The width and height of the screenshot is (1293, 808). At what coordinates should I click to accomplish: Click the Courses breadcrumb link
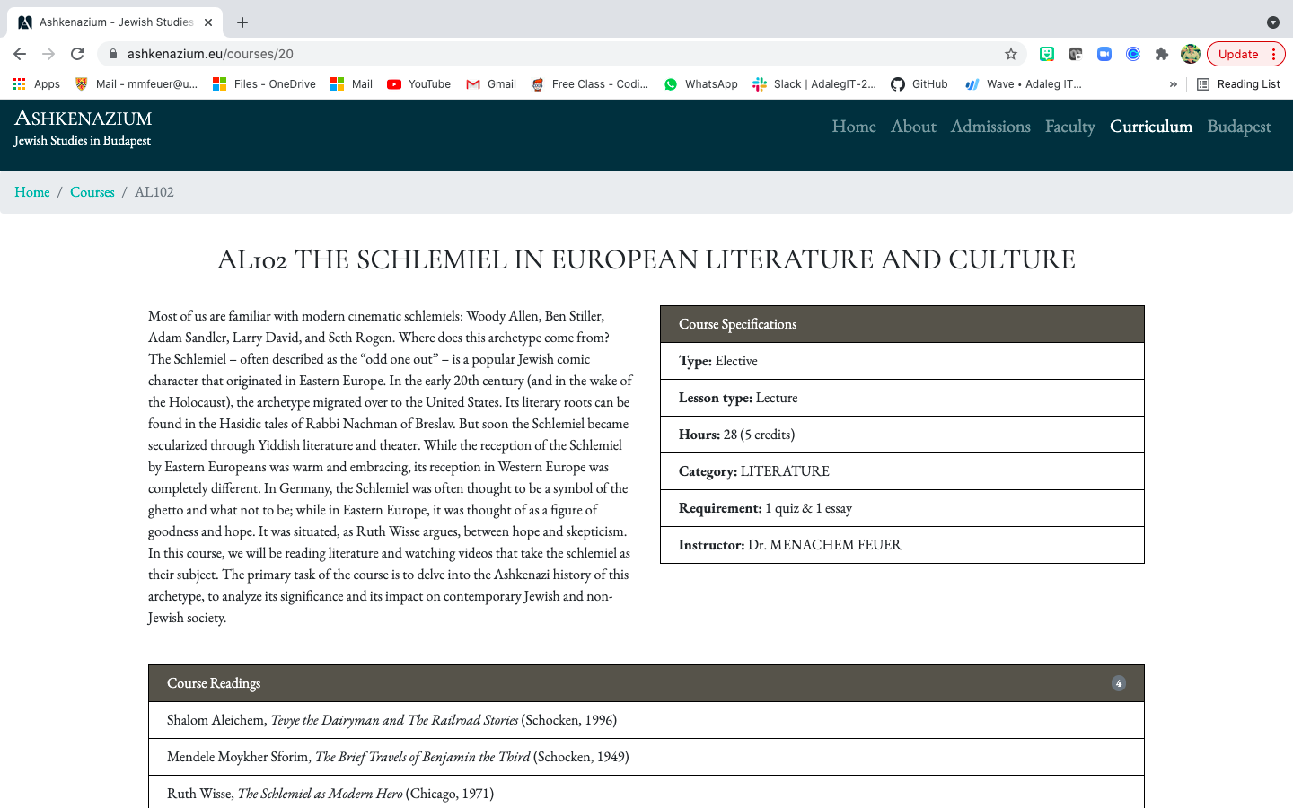click(x=92, y=192)
